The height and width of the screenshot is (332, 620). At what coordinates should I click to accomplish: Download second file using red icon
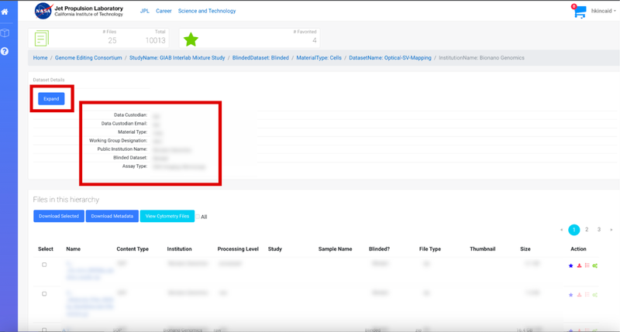(579, 295)
